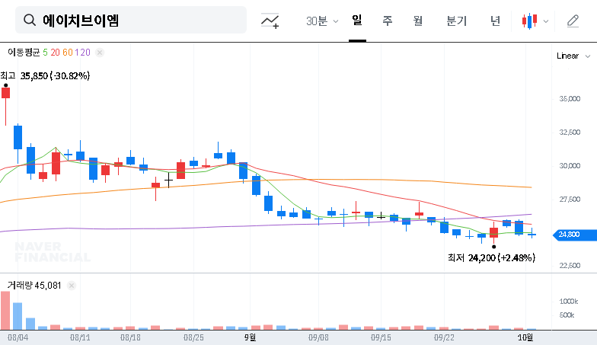Screen dimensions: 597x345
Task: Open the pencil drawing tool
Action: coord(573,21)
